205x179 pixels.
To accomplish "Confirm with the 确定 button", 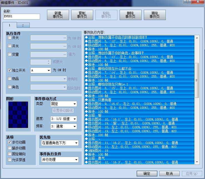I will (x=147, y=173).
